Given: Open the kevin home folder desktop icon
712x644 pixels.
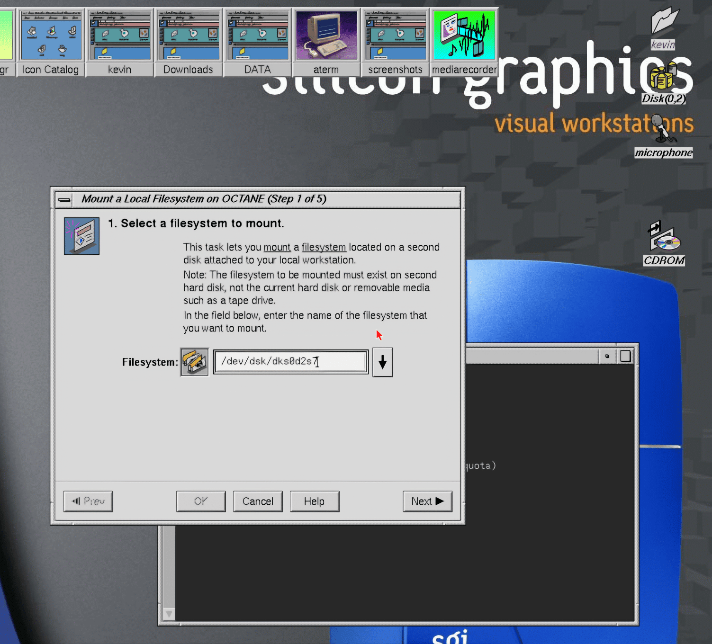Looking at the screenshot, I should [x=664, y=27].
